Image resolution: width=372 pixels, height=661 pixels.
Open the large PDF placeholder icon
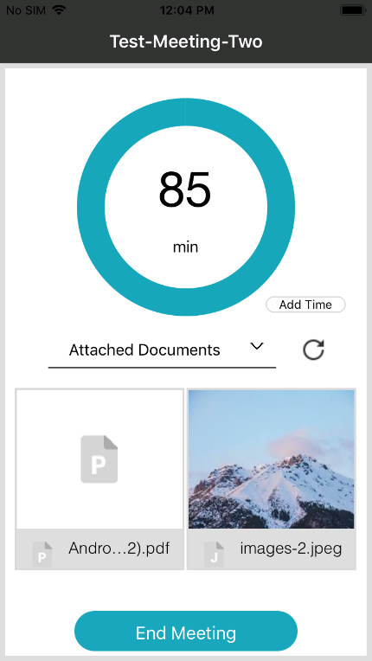coord(99,459)
